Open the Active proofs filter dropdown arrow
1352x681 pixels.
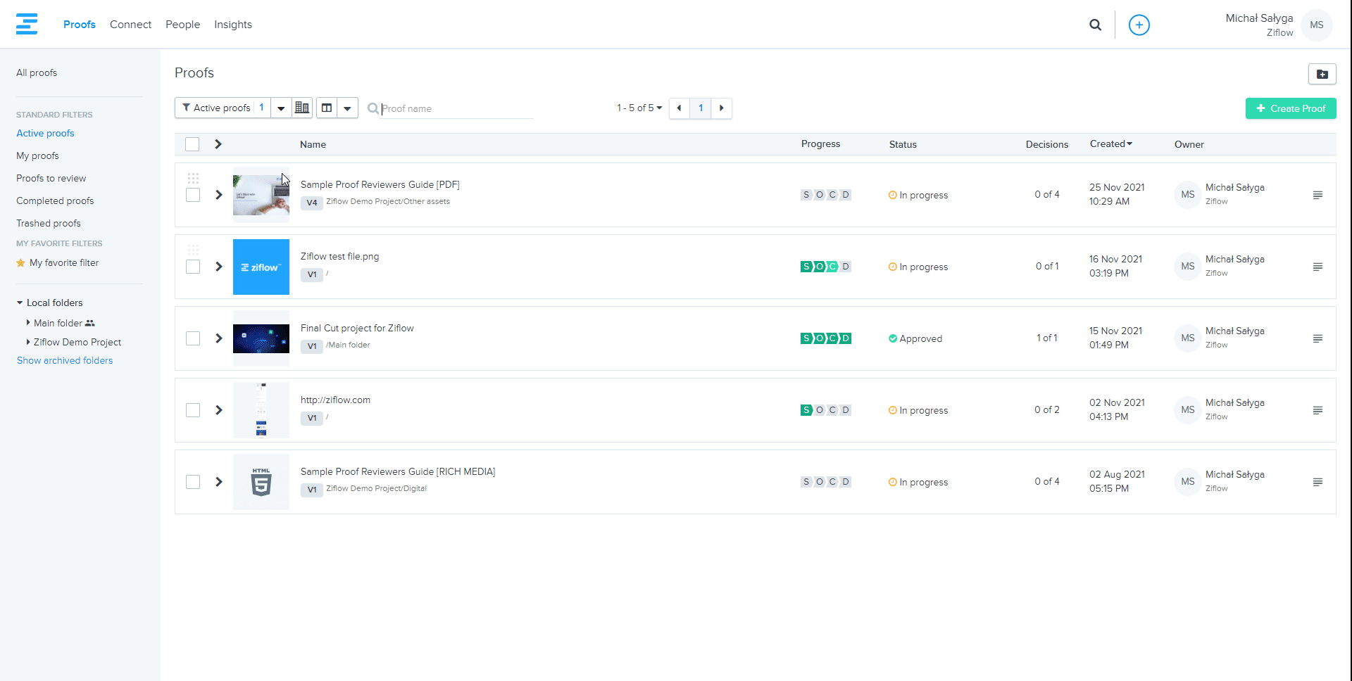[281, 108]
